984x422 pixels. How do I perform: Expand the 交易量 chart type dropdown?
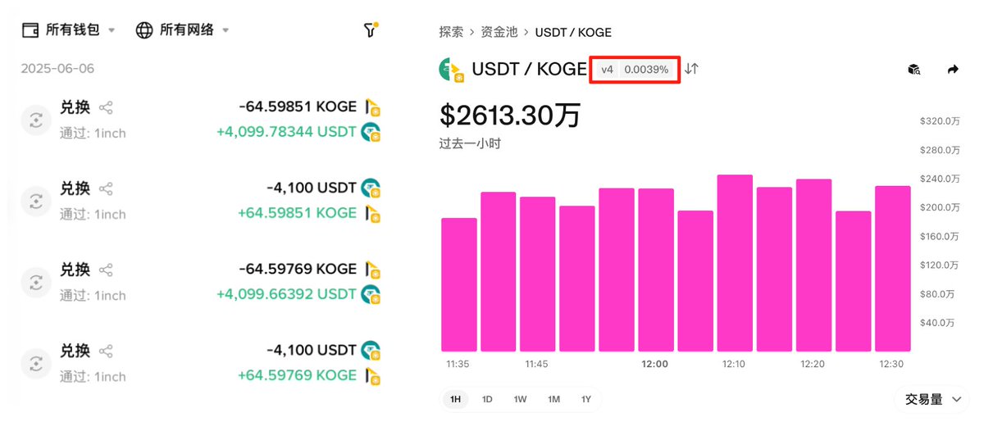click(934, 399)
